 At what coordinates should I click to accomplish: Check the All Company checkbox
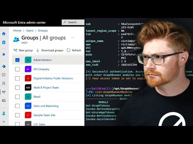click(17, 69)
